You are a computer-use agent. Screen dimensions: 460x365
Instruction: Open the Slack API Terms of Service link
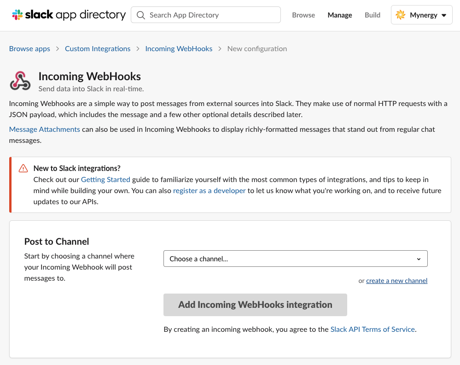click(373, 329)
